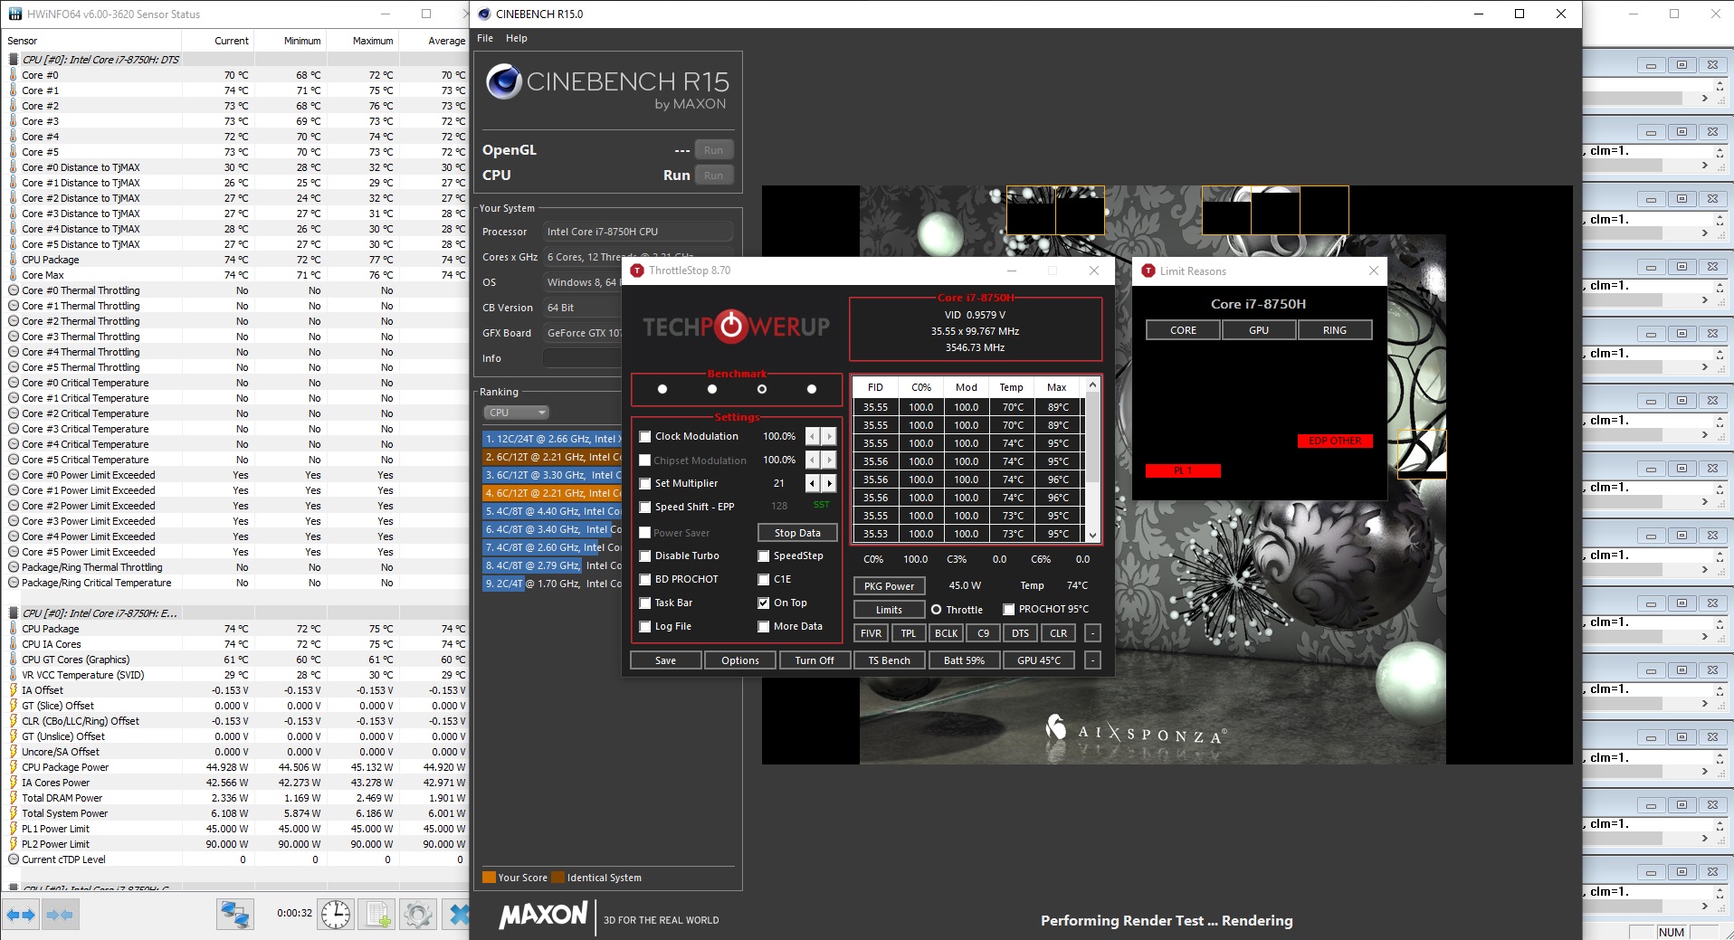
Task: Select the CORE tab in Limit Reasons
Action: click(x=1184, y=330)
